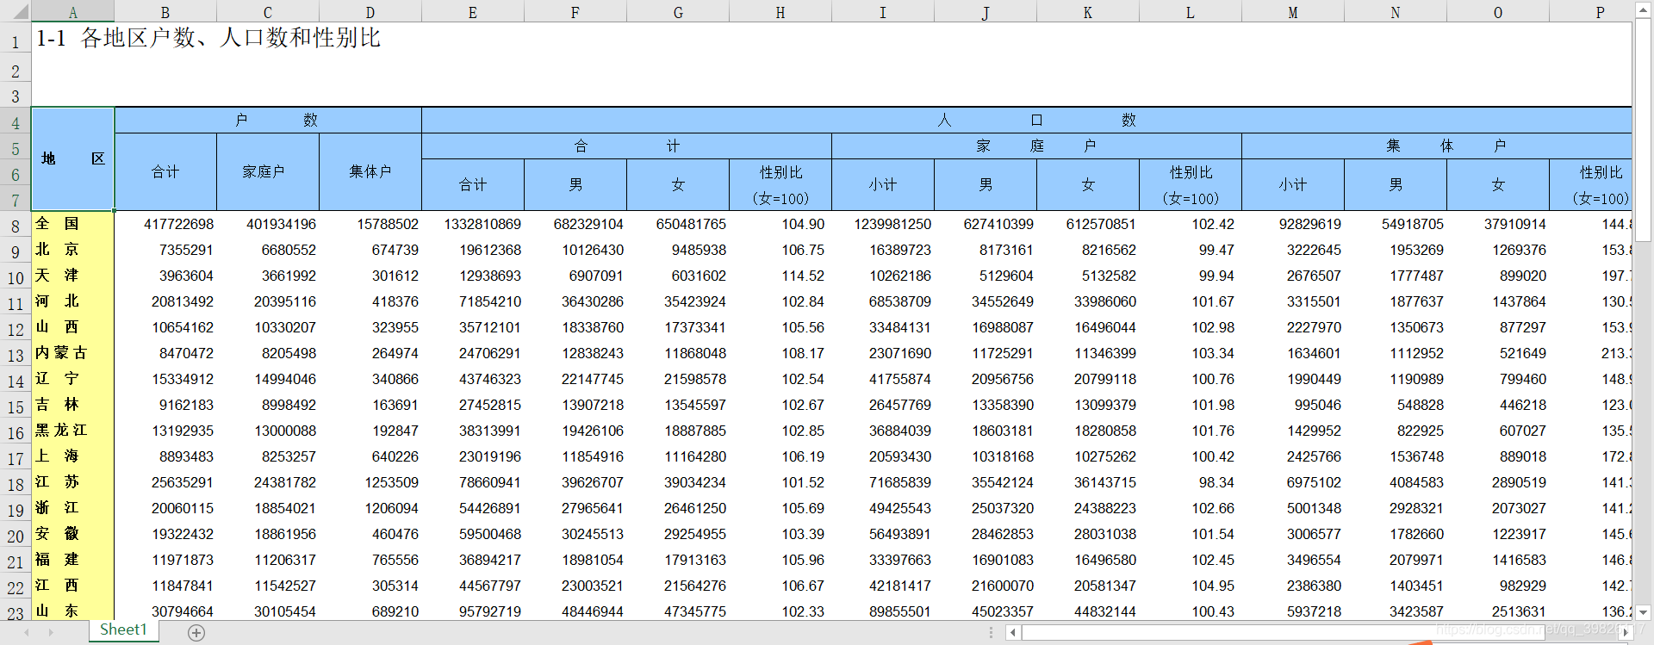Click Liaoning total population 43746323
Image resolution: width=1654 pixels, height=645 pixels.
tap(473, 379)
